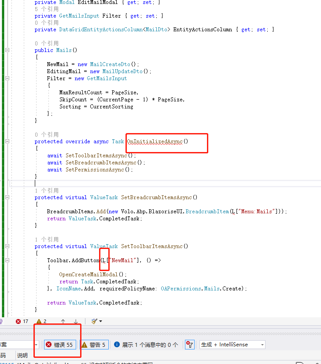
Task: Collapse the SetToolbarItemsAsync method
Action: [7, 246]
